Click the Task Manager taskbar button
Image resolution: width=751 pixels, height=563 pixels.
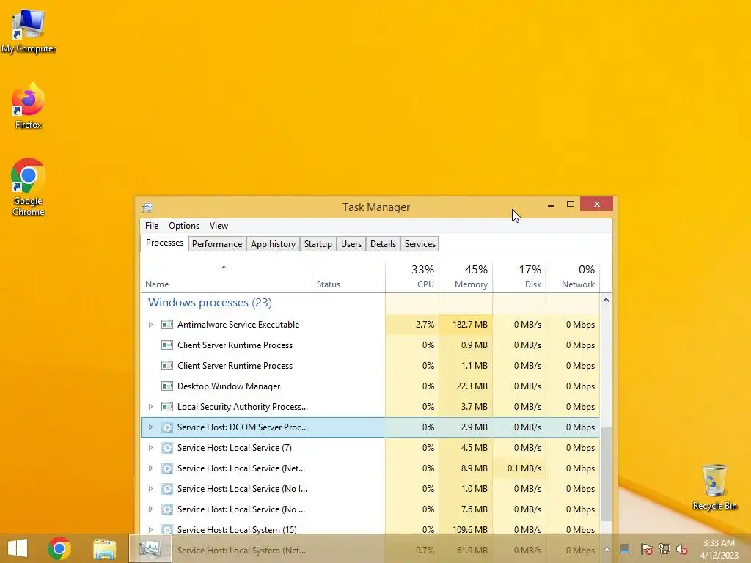coord(150,548)
